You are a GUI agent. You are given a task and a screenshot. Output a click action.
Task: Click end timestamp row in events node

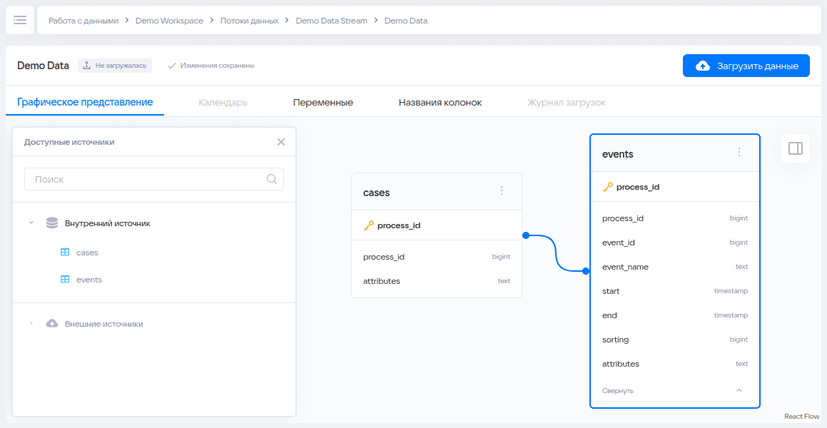point(675,315)
